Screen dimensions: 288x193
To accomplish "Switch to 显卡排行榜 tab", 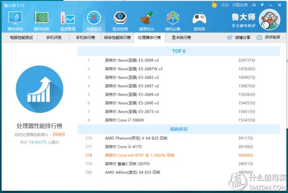I will (181, 37).
